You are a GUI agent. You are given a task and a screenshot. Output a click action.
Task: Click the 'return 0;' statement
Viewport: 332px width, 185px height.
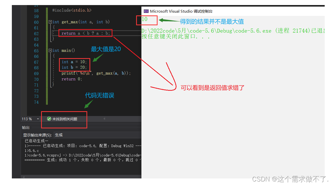coord(72,79)
